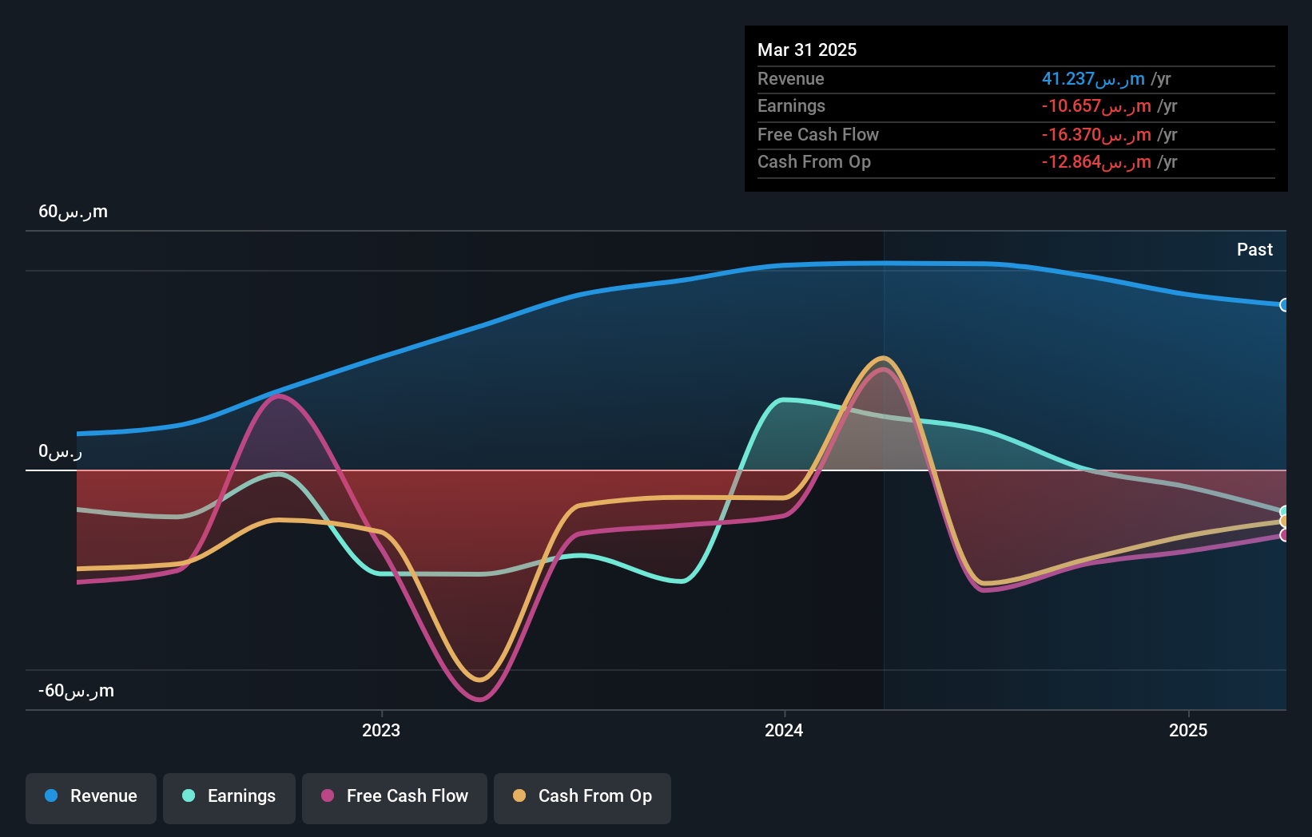Click the Free Cash Flow endpoint marker
Image resolution: width=1312 pixels, height=837 pixels.
coord(1285,535)
